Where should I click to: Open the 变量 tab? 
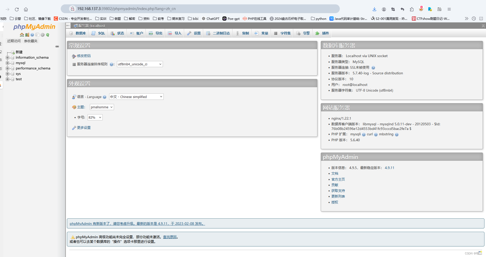pyautogui.click(x=261, y=33)
